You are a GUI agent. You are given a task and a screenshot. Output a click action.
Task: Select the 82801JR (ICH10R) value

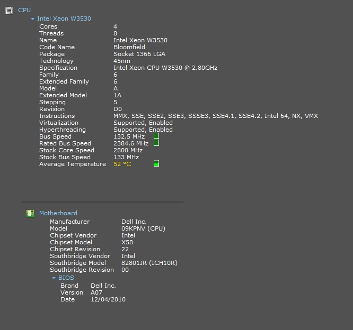click(149, 263)
